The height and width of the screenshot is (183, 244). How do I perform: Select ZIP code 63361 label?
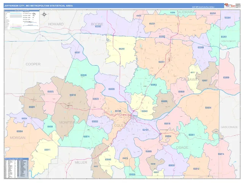pos(224,37)
